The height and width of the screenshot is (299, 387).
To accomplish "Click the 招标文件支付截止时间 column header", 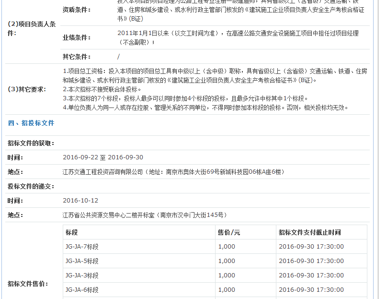I will coord(309,232).
